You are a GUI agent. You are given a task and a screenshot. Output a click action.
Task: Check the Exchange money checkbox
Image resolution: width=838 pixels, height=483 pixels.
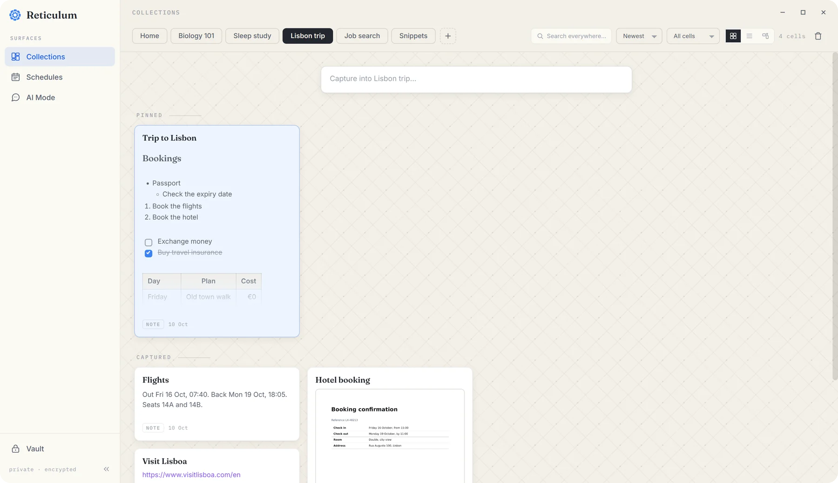[149, 242]
